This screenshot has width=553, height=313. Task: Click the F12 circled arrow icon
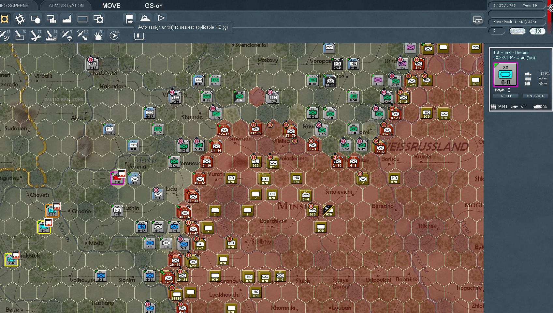click(114, 35)
